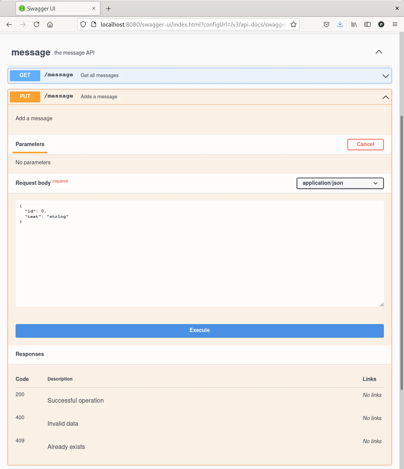
Task: Show the library bookmarks icon
Action: pos(353,24)
